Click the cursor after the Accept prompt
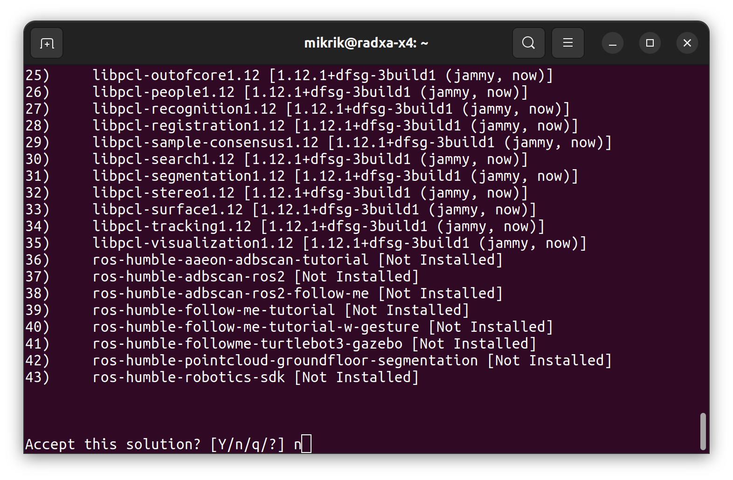This screenshot has height=480, width=733. point(306,444)
